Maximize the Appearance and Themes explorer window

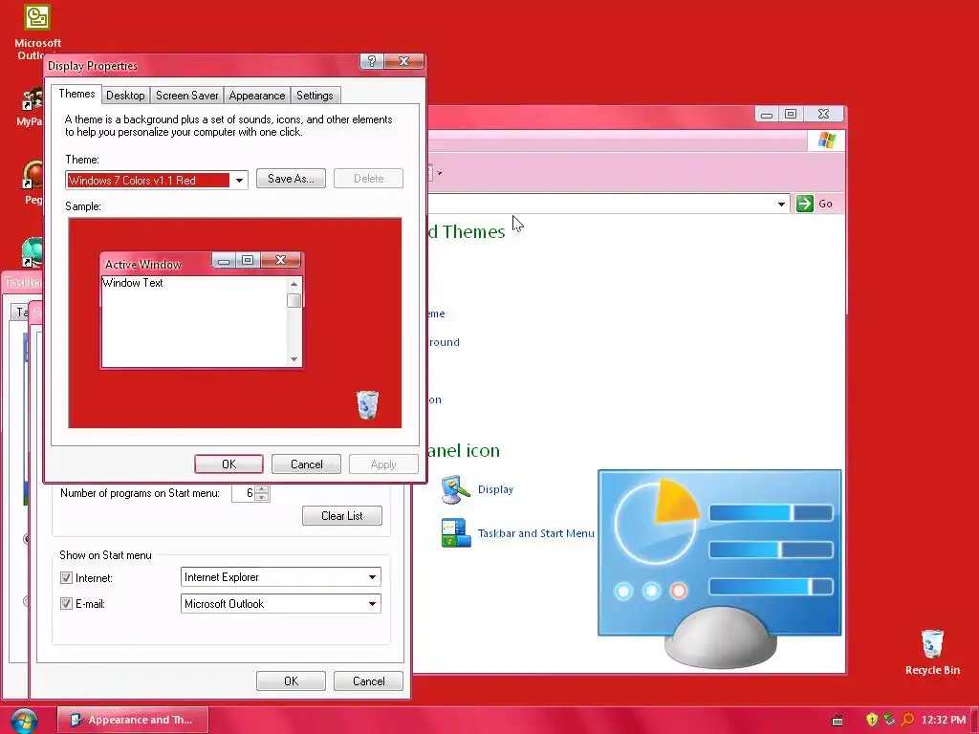pyautogui.click(x=791, y=114)
